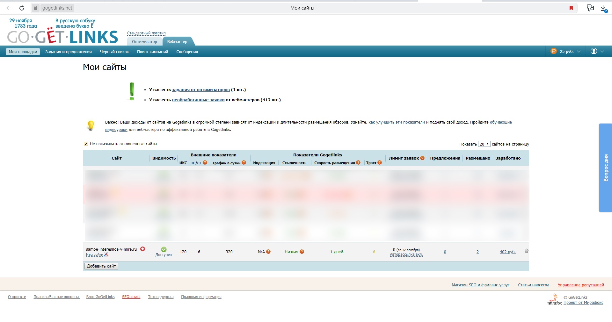Open the SEO-книга footer link

pos(131,297)
